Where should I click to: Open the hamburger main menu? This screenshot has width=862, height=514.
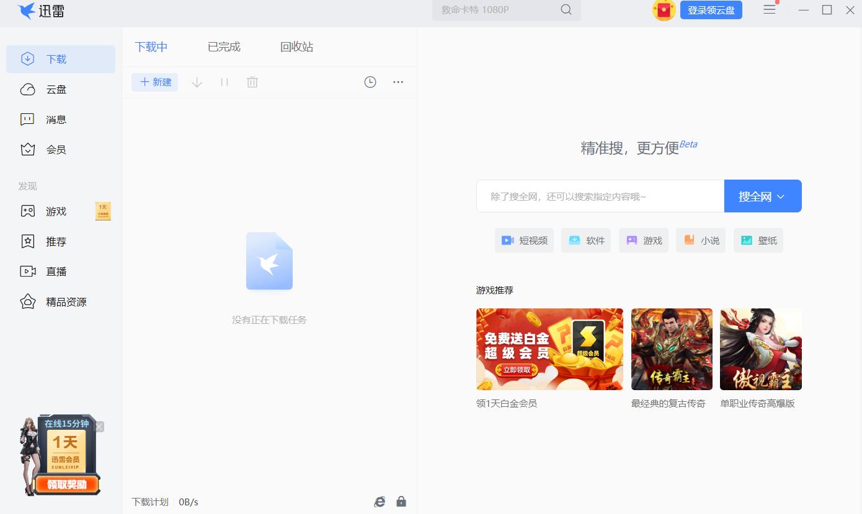[x=769, y=10]
